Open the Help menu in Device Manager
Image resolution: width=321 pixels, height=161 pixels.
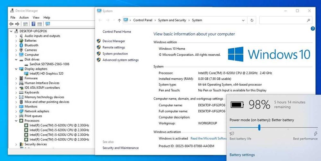(x=47, y=18)
